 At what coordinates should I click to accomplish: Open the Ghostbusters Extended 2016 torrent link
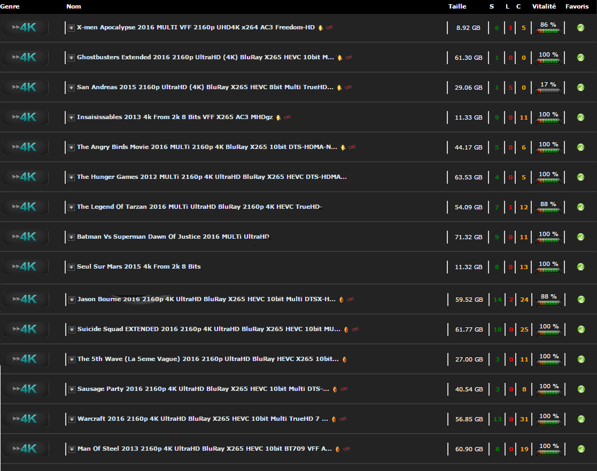(205, 57)
